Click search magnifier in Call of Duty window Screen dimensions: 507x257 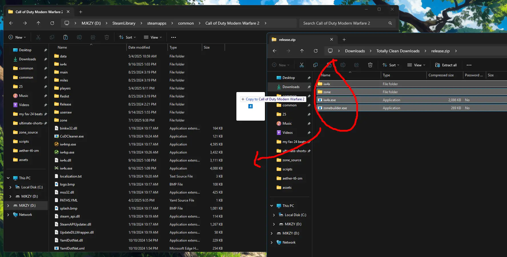(390, 23)
